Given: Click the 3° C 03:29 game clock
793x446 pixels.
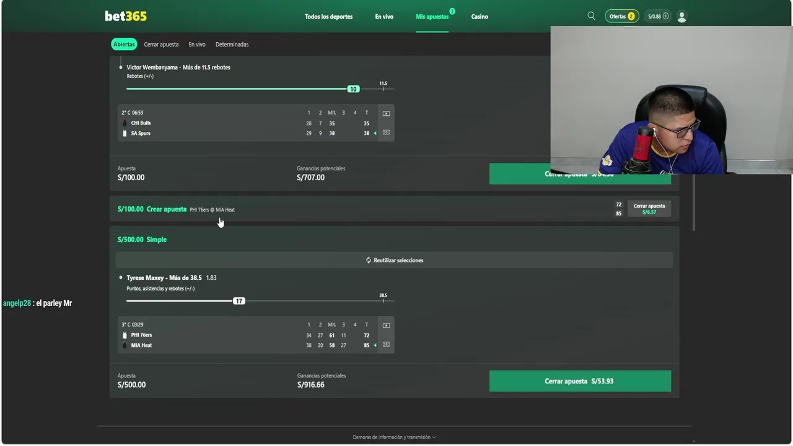Looking at the screenshot, I should 133,325.
